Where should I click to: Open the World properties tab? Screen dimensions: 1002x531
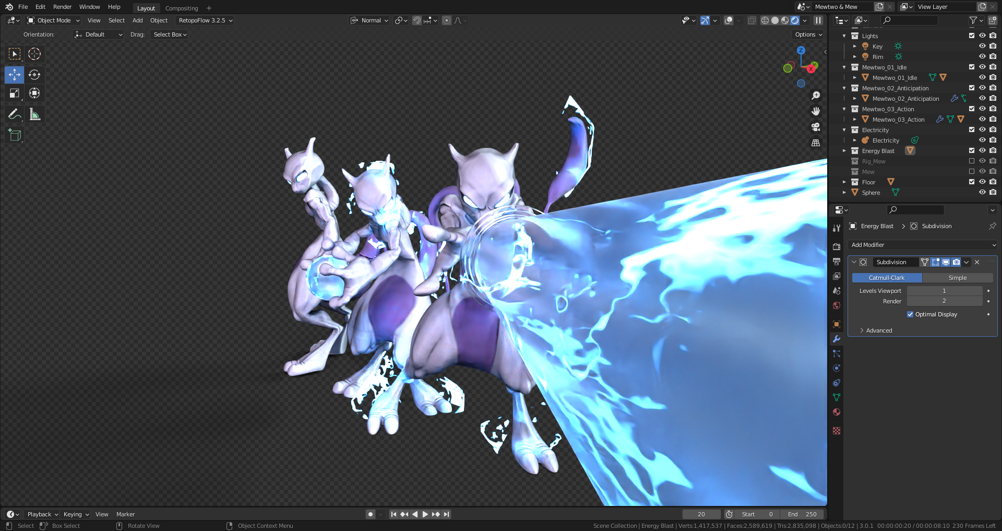tap(837, 305)
